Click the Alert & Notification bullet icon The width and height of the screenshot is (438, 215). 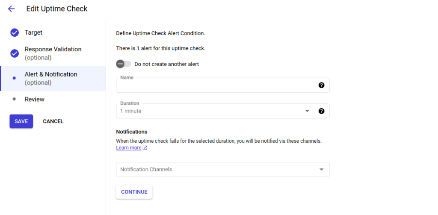click(x=15, y=78)
